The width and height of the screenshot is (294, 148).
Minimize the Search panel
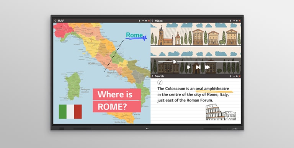pyautogui.click(x=234, y=76)
